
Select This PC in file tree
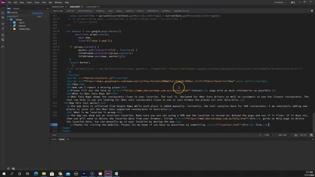click(x=22, y=23)
